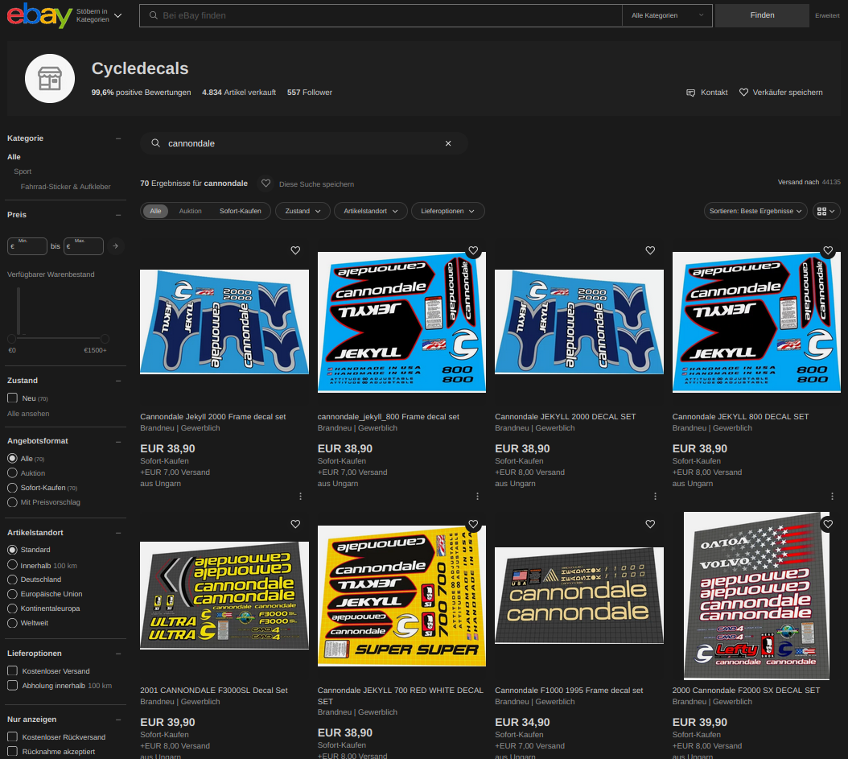This screenshot has width=848, height=759.
Task: Enable the Kostenloser Versand checkbox
Action: pyautogui.click(x=12, y=670)
